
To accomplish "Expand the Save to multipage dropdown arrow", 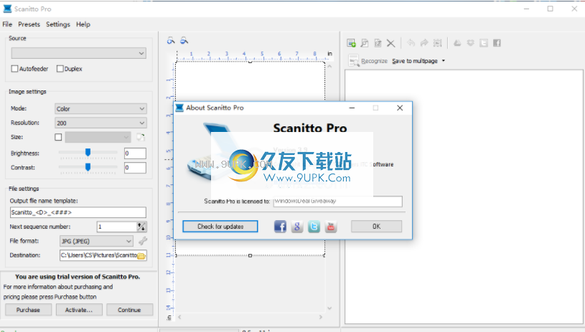I will tap(444, 61).
